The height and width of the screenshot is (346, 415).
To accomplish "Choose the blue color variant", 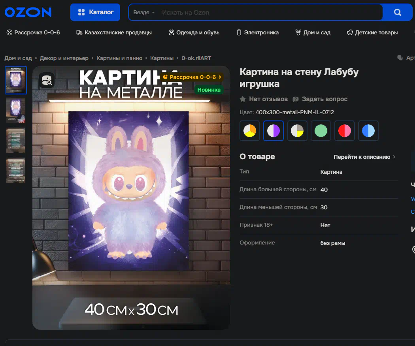I will [x=368, y=131].
